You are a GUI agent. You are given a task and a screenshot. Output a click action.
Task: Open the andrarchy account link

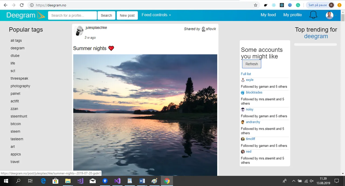click(253, 122)
